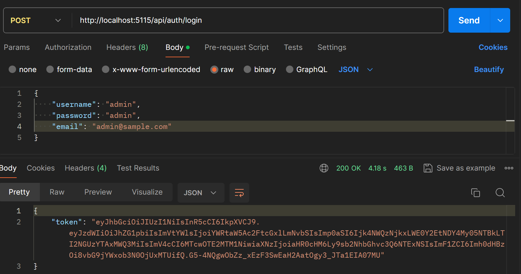Click the Beautify link
The image size is (521, 274).
[x=489, y=70]
